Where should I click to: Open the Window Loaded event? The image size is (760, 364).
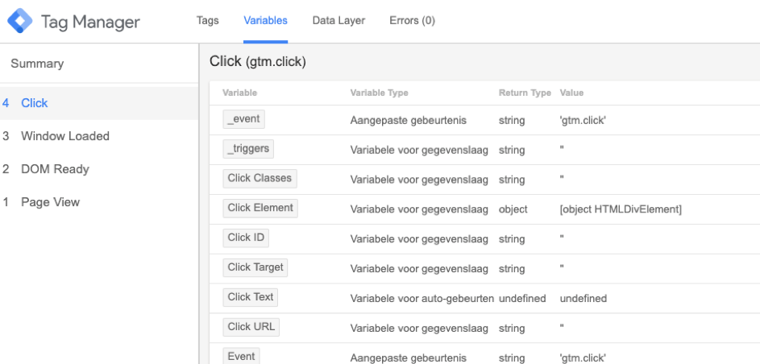coord(65,136)
